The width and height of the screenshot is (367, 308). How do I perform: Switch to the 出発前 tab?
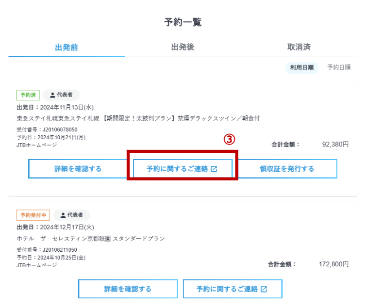67,47
